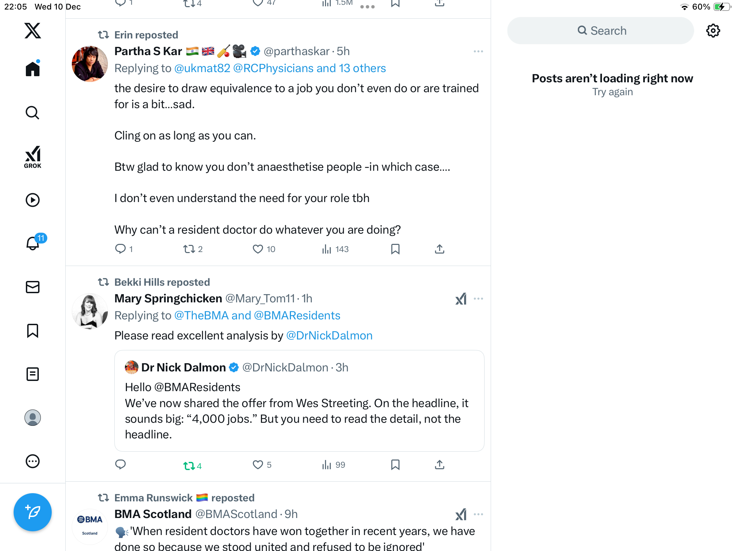Bookmark Partha S Kar's post
735x551 pixels.
pyautogui.click(x=395, y=249)
